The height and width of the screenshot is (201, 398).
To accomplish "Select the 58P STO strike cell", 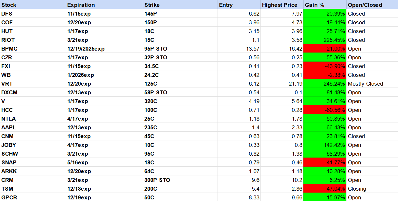I will click(180, 92).
